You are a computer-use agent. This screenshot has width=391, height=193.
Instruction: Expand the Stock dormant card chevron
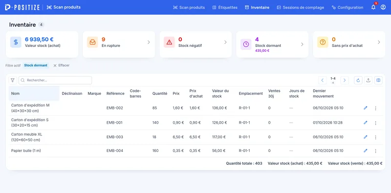tap(302, 44)
